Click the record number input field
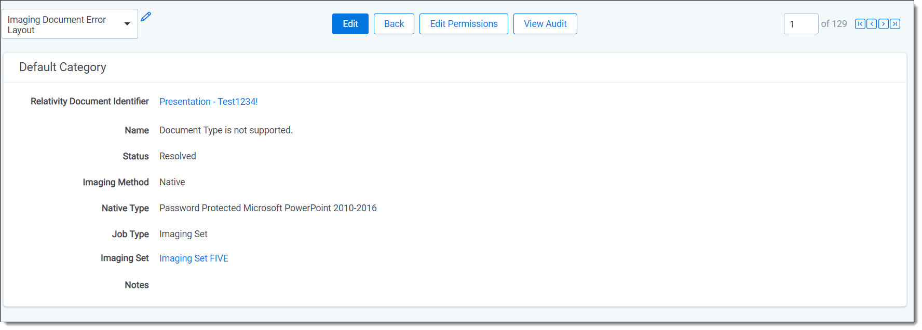922x330 pixels. (800, 24)
